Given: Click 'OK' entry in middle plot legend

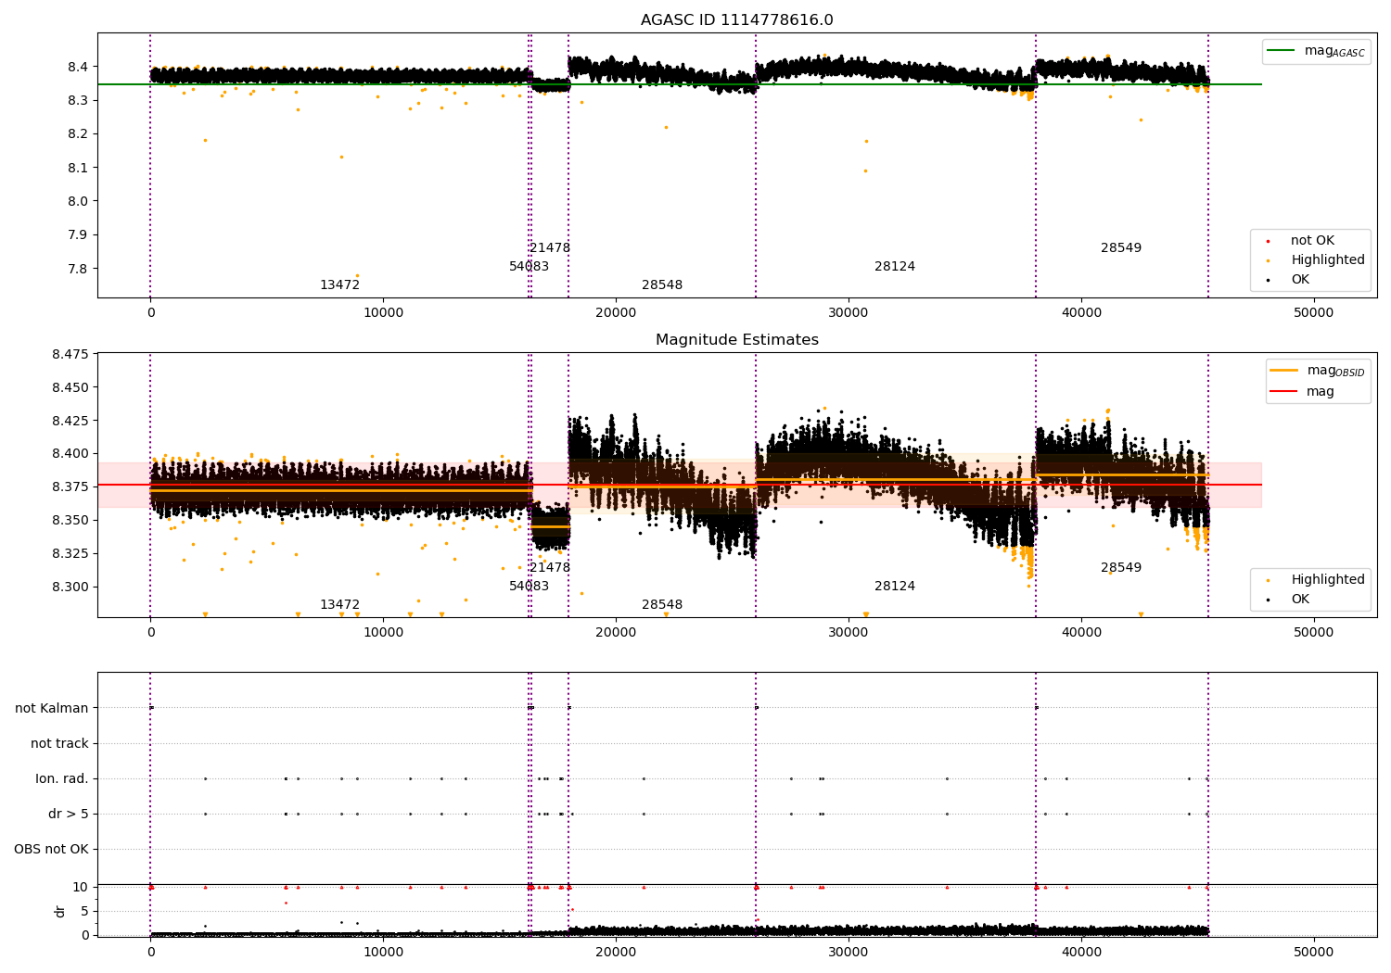Looking at the screenshot, I should 1300,600.
